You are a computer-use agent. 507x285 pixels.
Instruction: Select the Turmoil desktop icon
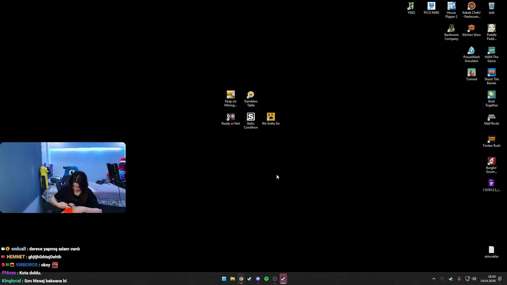tap(471, 75)
